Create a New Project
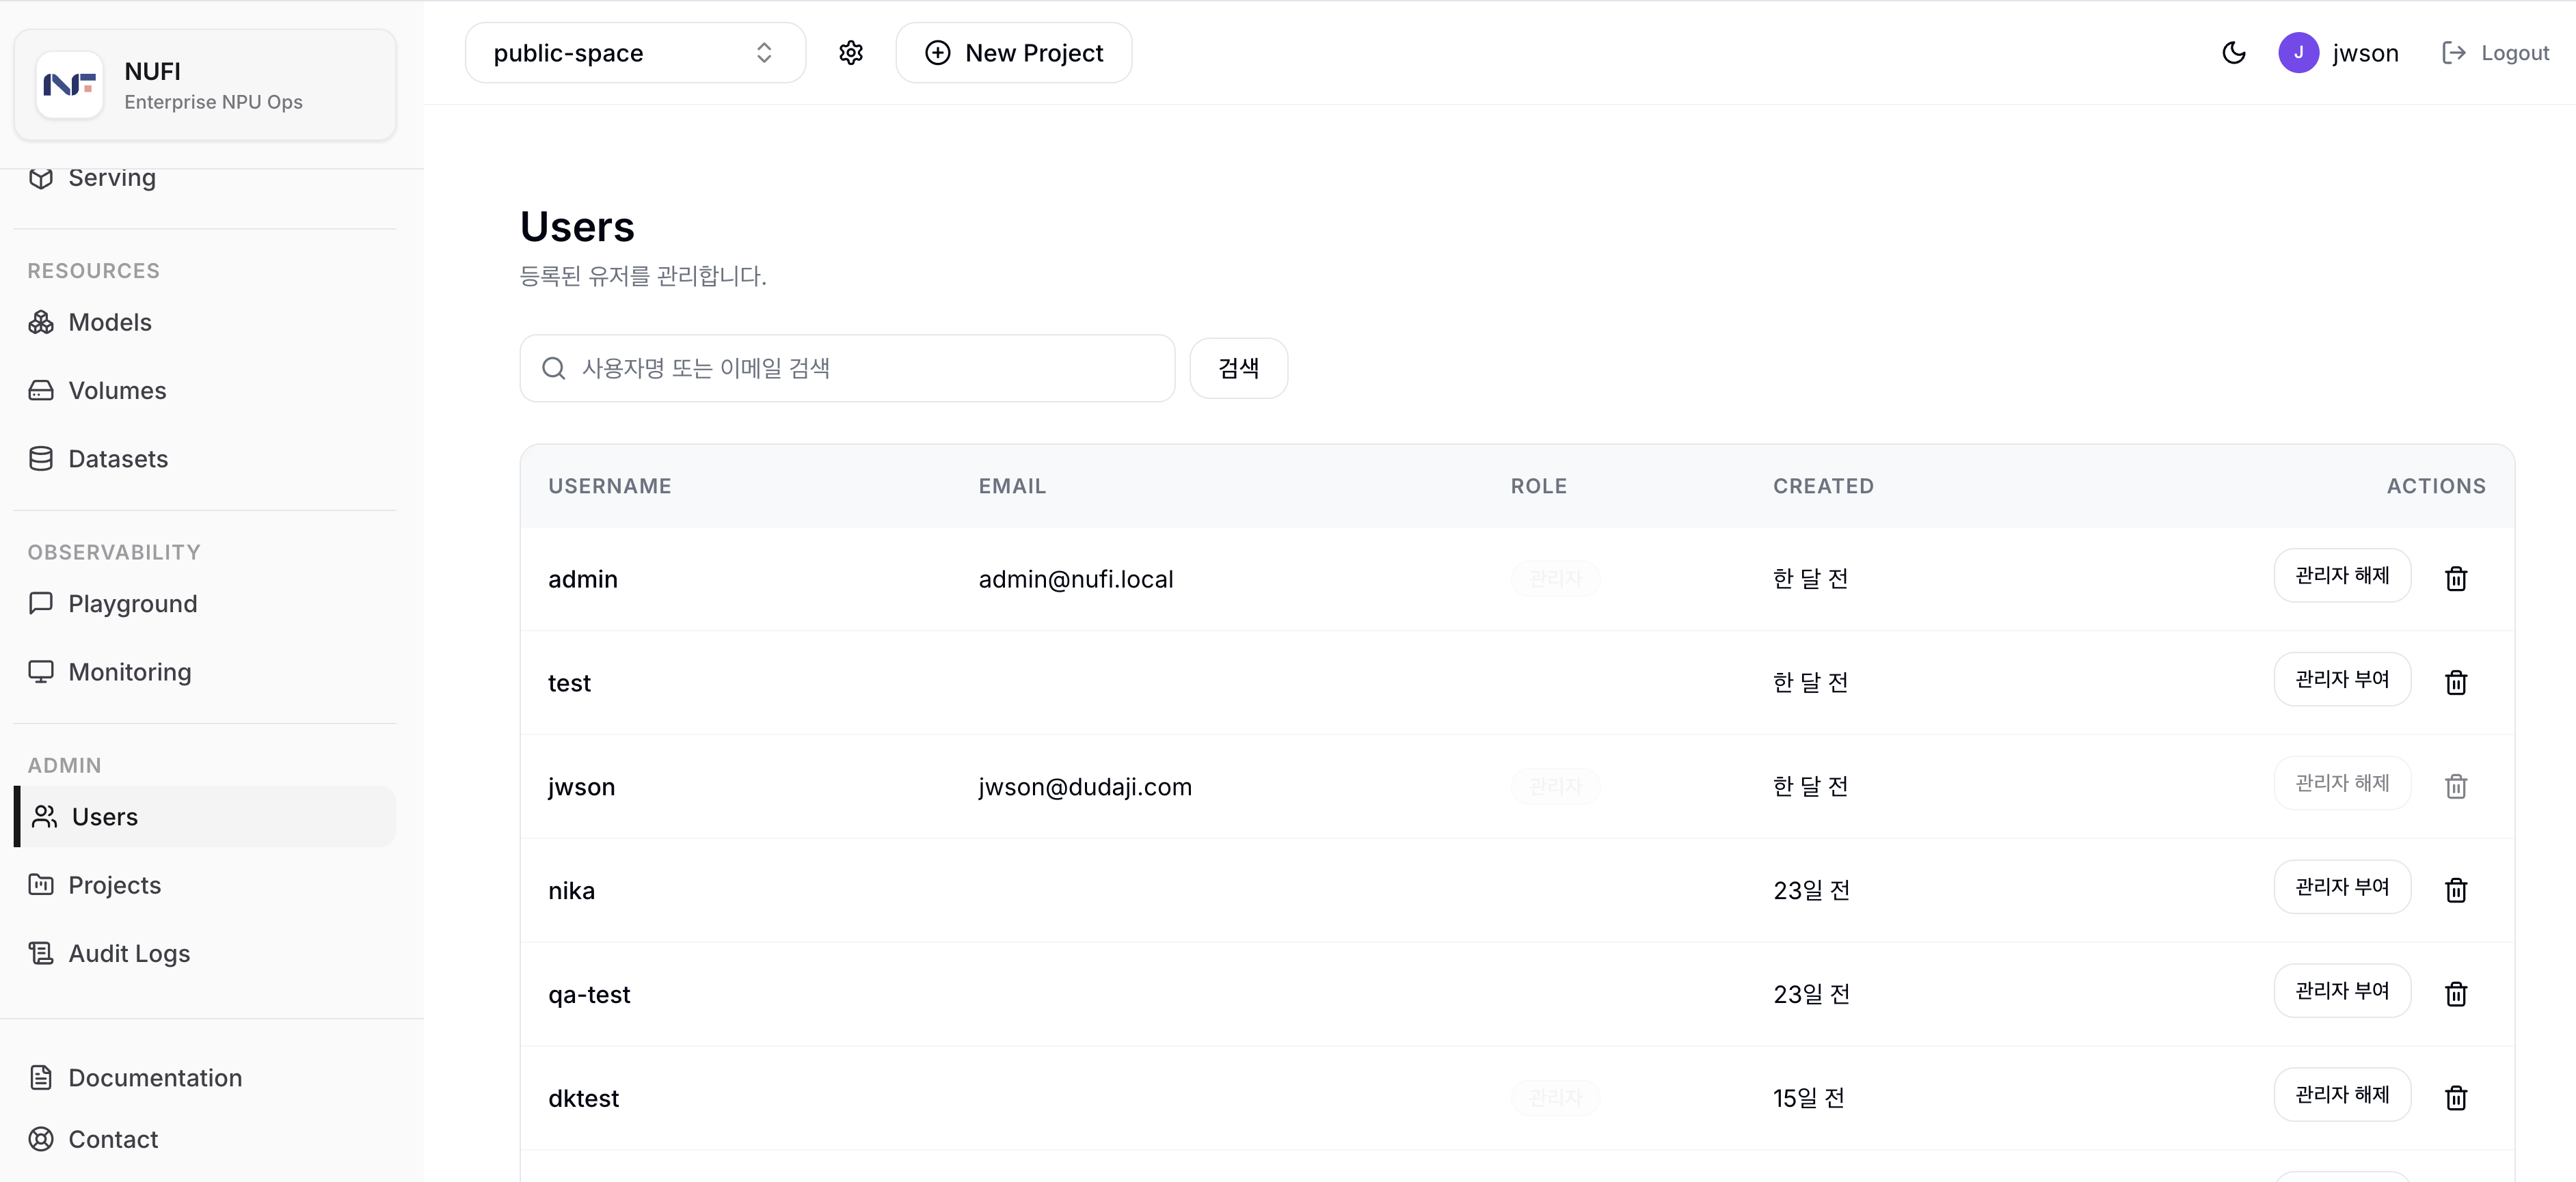 [x=1014, y=53]
